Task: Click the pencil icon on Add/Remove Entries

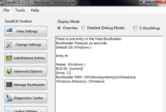Action: (9, 58)
